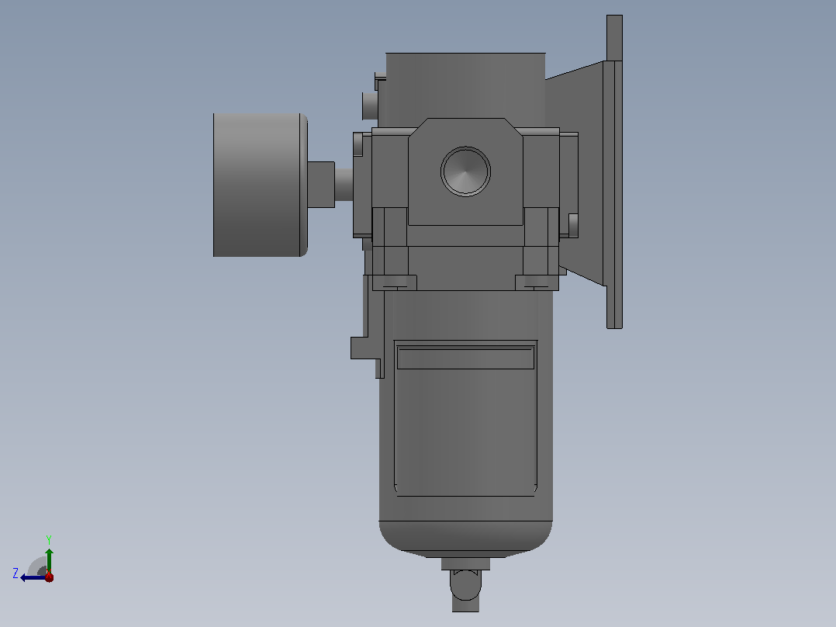The image size is (836, 627).
Task: Select the vertical mounting bracket plate
Action: tap(614, 171)
